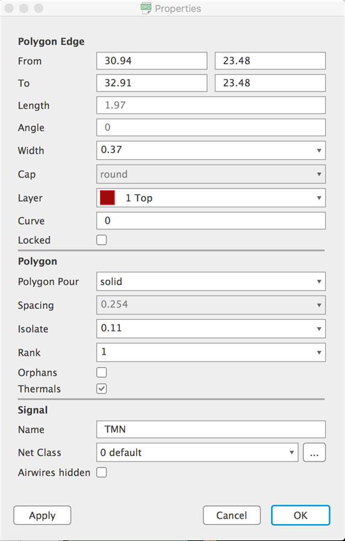Toggle the Locked checkbox

[102, 240]
